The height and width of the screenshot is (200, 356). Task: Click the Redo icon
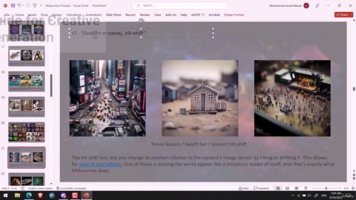click(x=28, y=6)
